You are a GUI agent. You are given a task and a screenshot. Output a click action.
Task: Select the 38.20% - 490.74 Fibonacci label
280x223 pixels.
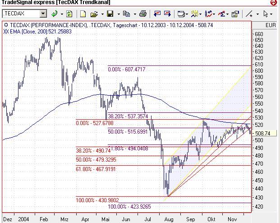pyautogui.click(x=93, y=150)
